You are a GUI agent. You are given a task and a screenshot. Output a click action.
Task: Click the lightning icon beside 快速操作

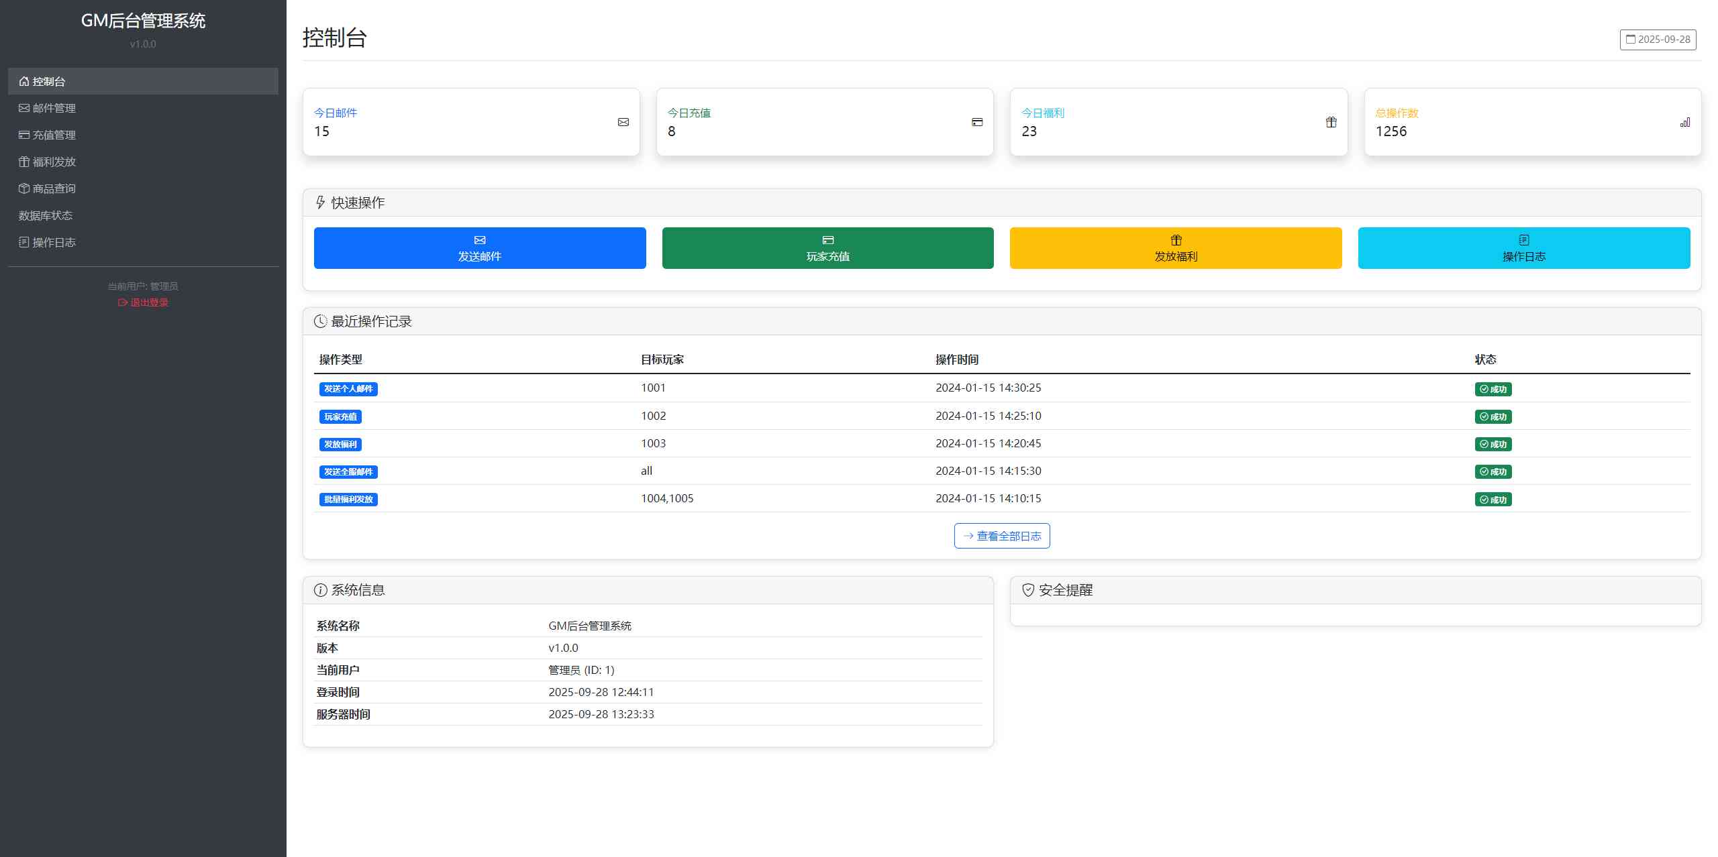point(321,203)
